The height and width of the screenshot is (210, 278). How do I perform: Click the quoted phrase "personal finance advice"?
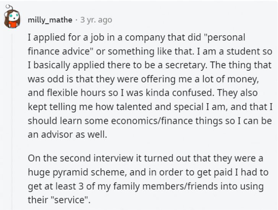pos(136,44)
